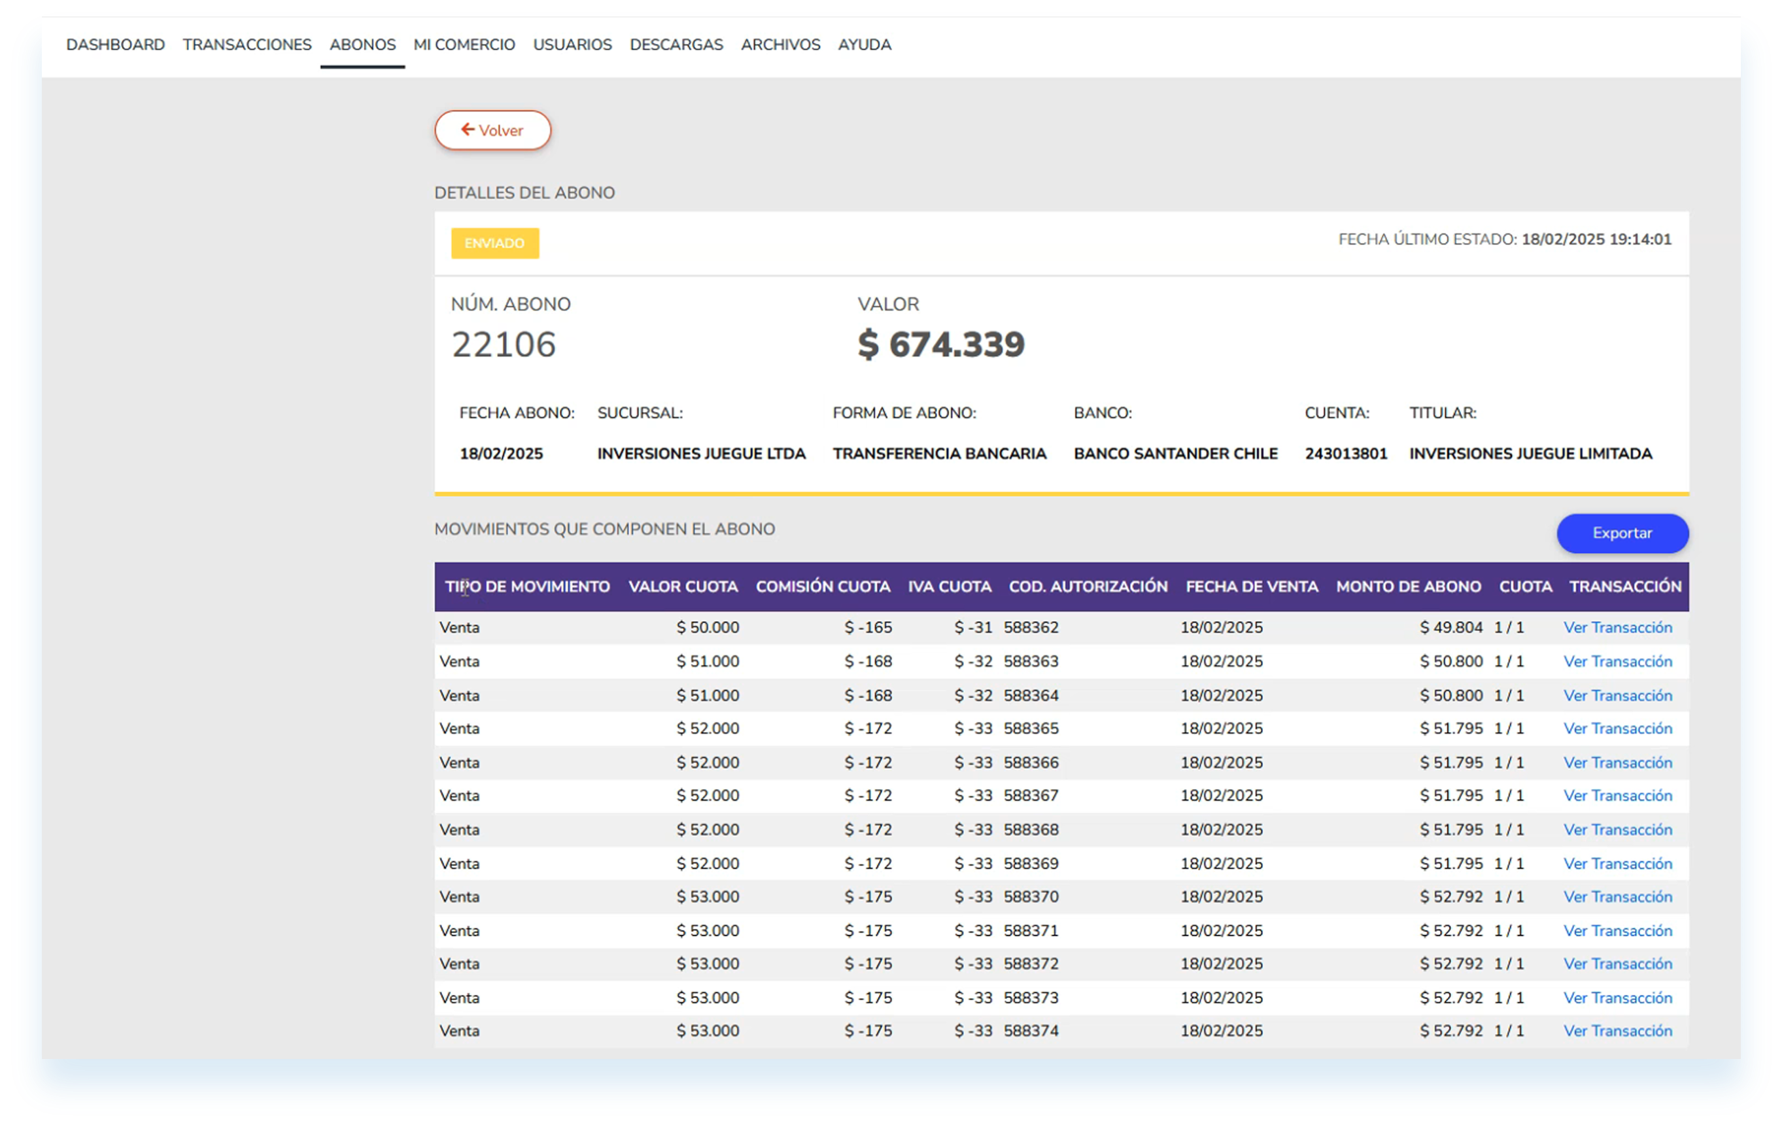Click the TRANSFERENCIA BANCARIA value

[x=940, y=454]
